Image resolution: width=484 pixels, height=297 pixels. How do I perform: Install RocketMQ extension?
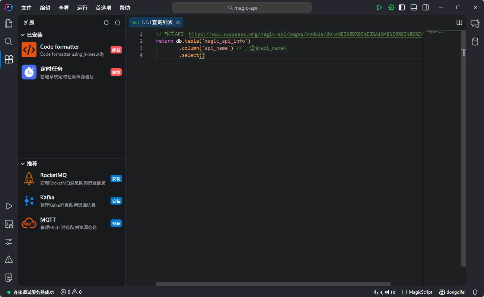(116, 179)
